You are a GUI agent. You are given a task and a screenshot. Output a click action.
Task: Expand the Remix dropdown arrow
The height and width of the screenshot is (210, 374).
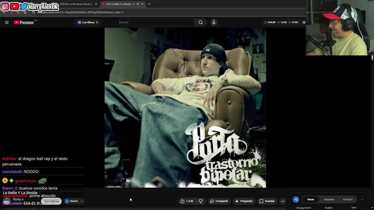[x=82, y=201]
